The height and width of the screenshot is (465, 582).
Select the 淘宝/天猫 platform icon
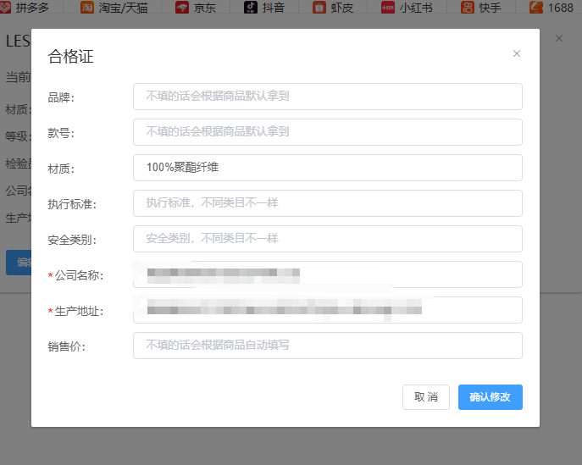coord(87,7)
